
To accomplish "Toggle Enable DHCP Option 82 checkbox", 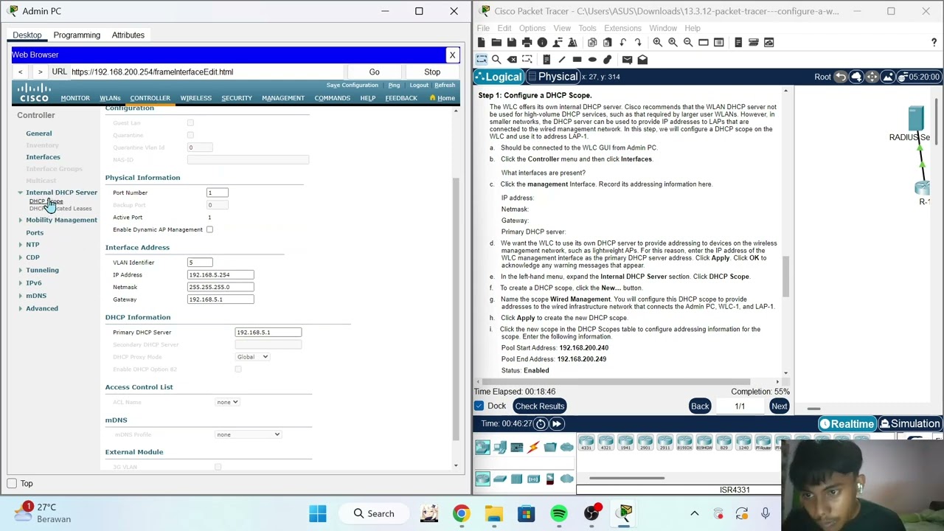I will click(x=237, y=369).
